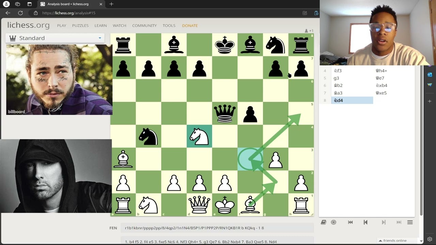Go to lichess.org home logo

pyautogui.click(x=28, y=25)
